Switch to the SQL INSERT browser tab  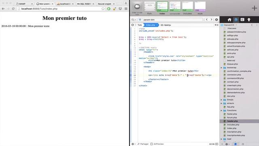click(x=85, y=4)
